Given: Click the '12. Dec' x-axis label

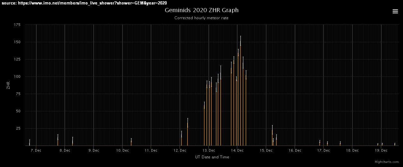Looking at the screenshot, I should (x=180, y=150).
